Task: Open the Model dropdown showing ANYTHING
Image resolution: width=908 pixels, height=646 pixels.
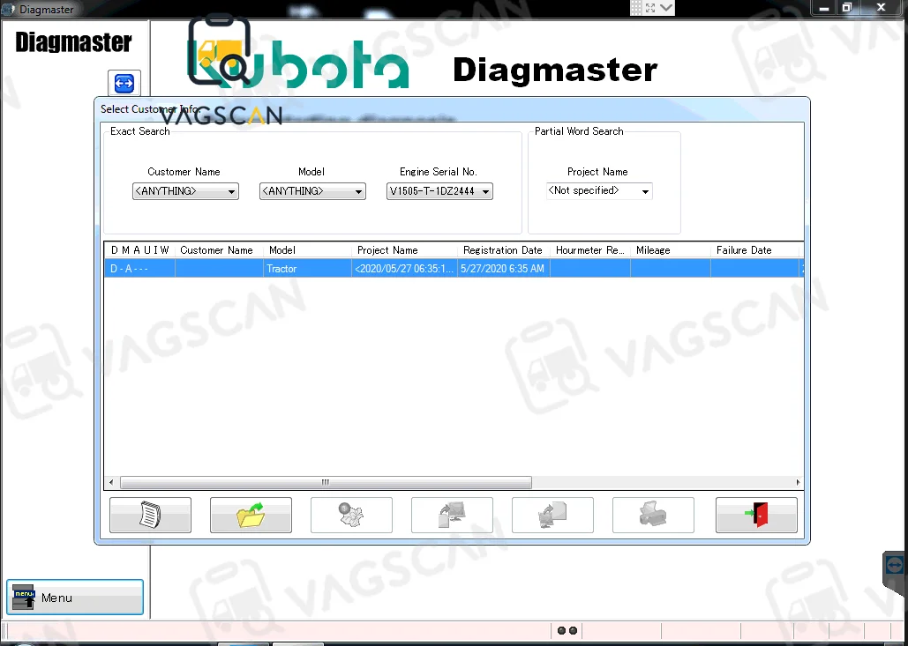Action: [x=312, y=191]
